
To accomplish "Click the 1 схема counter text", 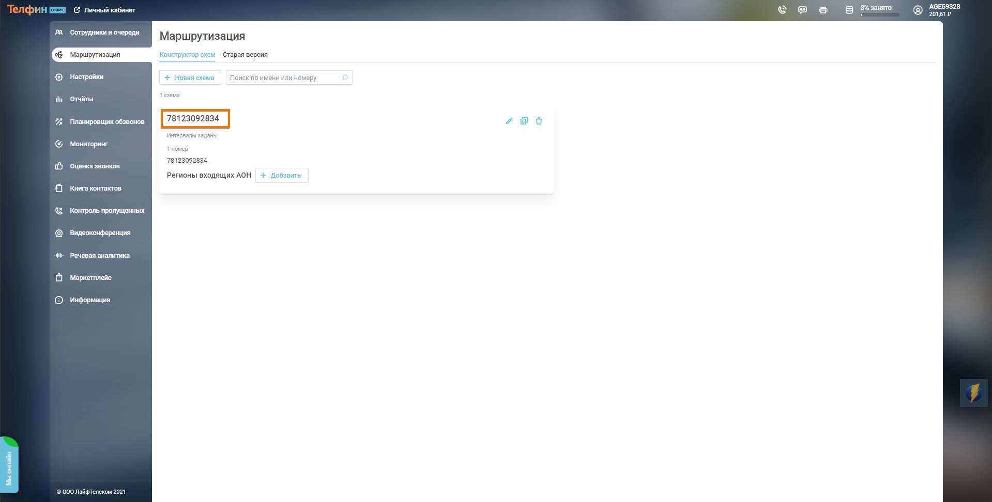I will coord(170,95).
